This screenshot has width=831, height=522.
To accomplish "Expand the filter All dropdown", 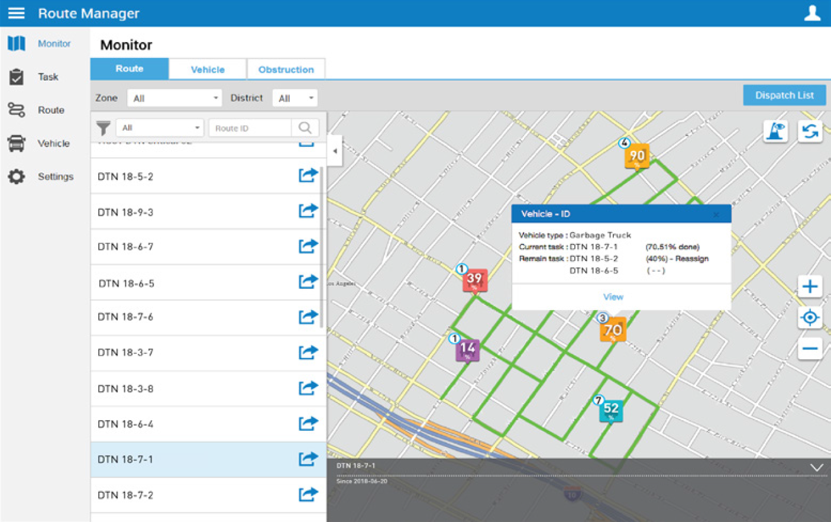I will pos(160,128).
